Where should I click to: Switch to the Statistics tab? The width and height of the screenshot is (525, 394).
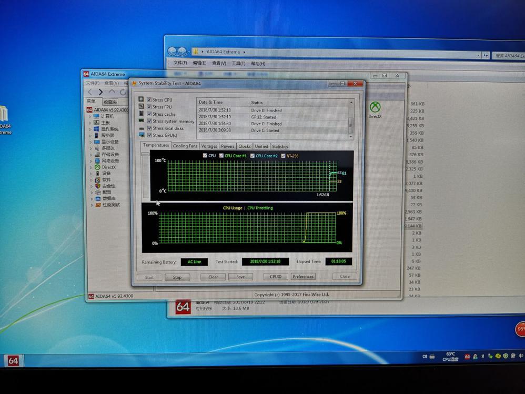(x=280, y=146)
